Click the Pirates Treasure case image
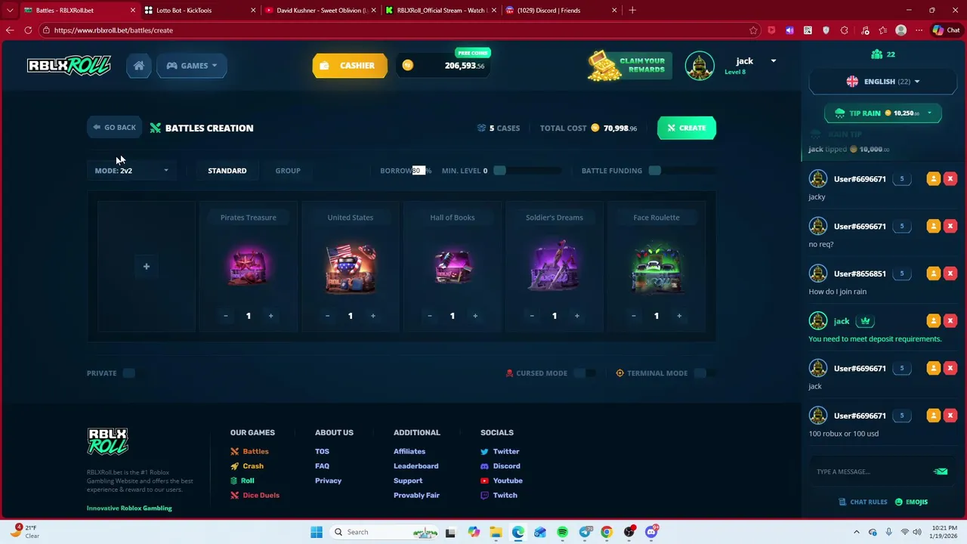Viewport: 967px width, 544px height. (248, 267)
